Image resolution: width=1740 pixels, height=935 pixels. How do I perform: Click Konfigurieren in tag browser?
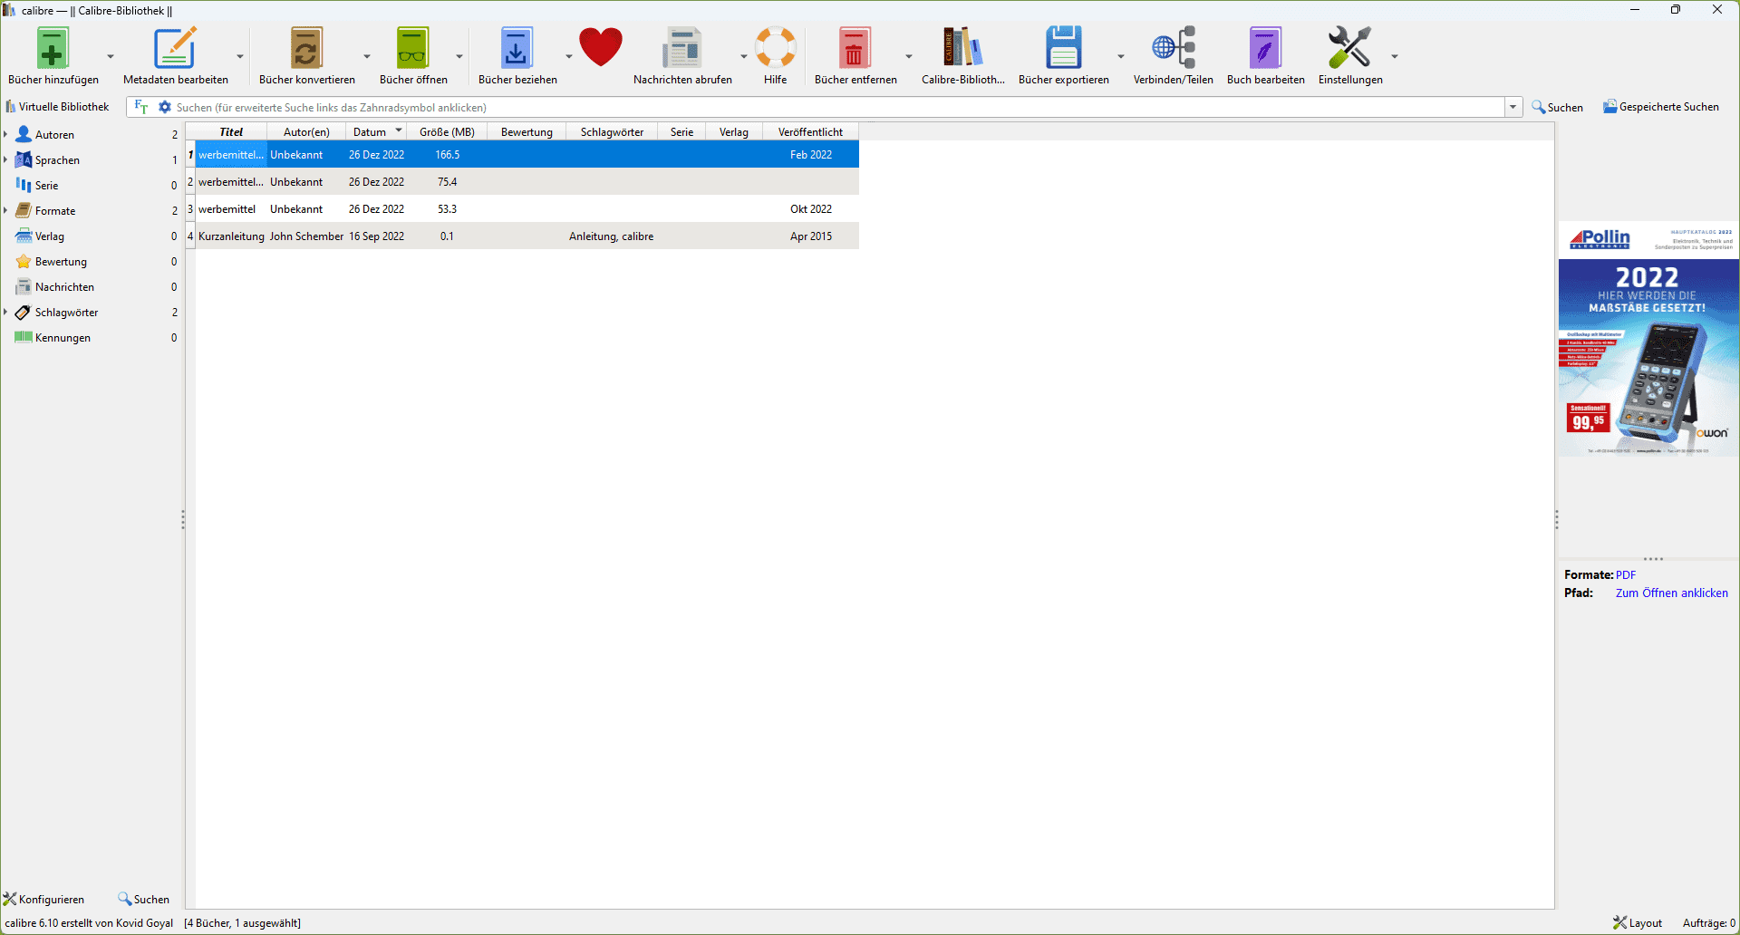(43, 899)
